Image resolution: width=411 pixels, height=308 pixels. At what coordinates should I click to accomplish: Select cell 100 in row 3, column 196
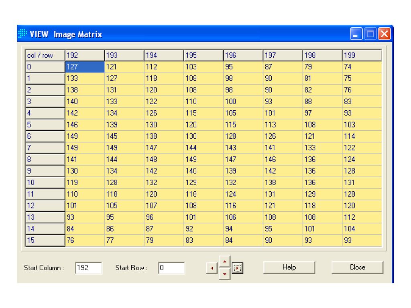click(243, 101)
